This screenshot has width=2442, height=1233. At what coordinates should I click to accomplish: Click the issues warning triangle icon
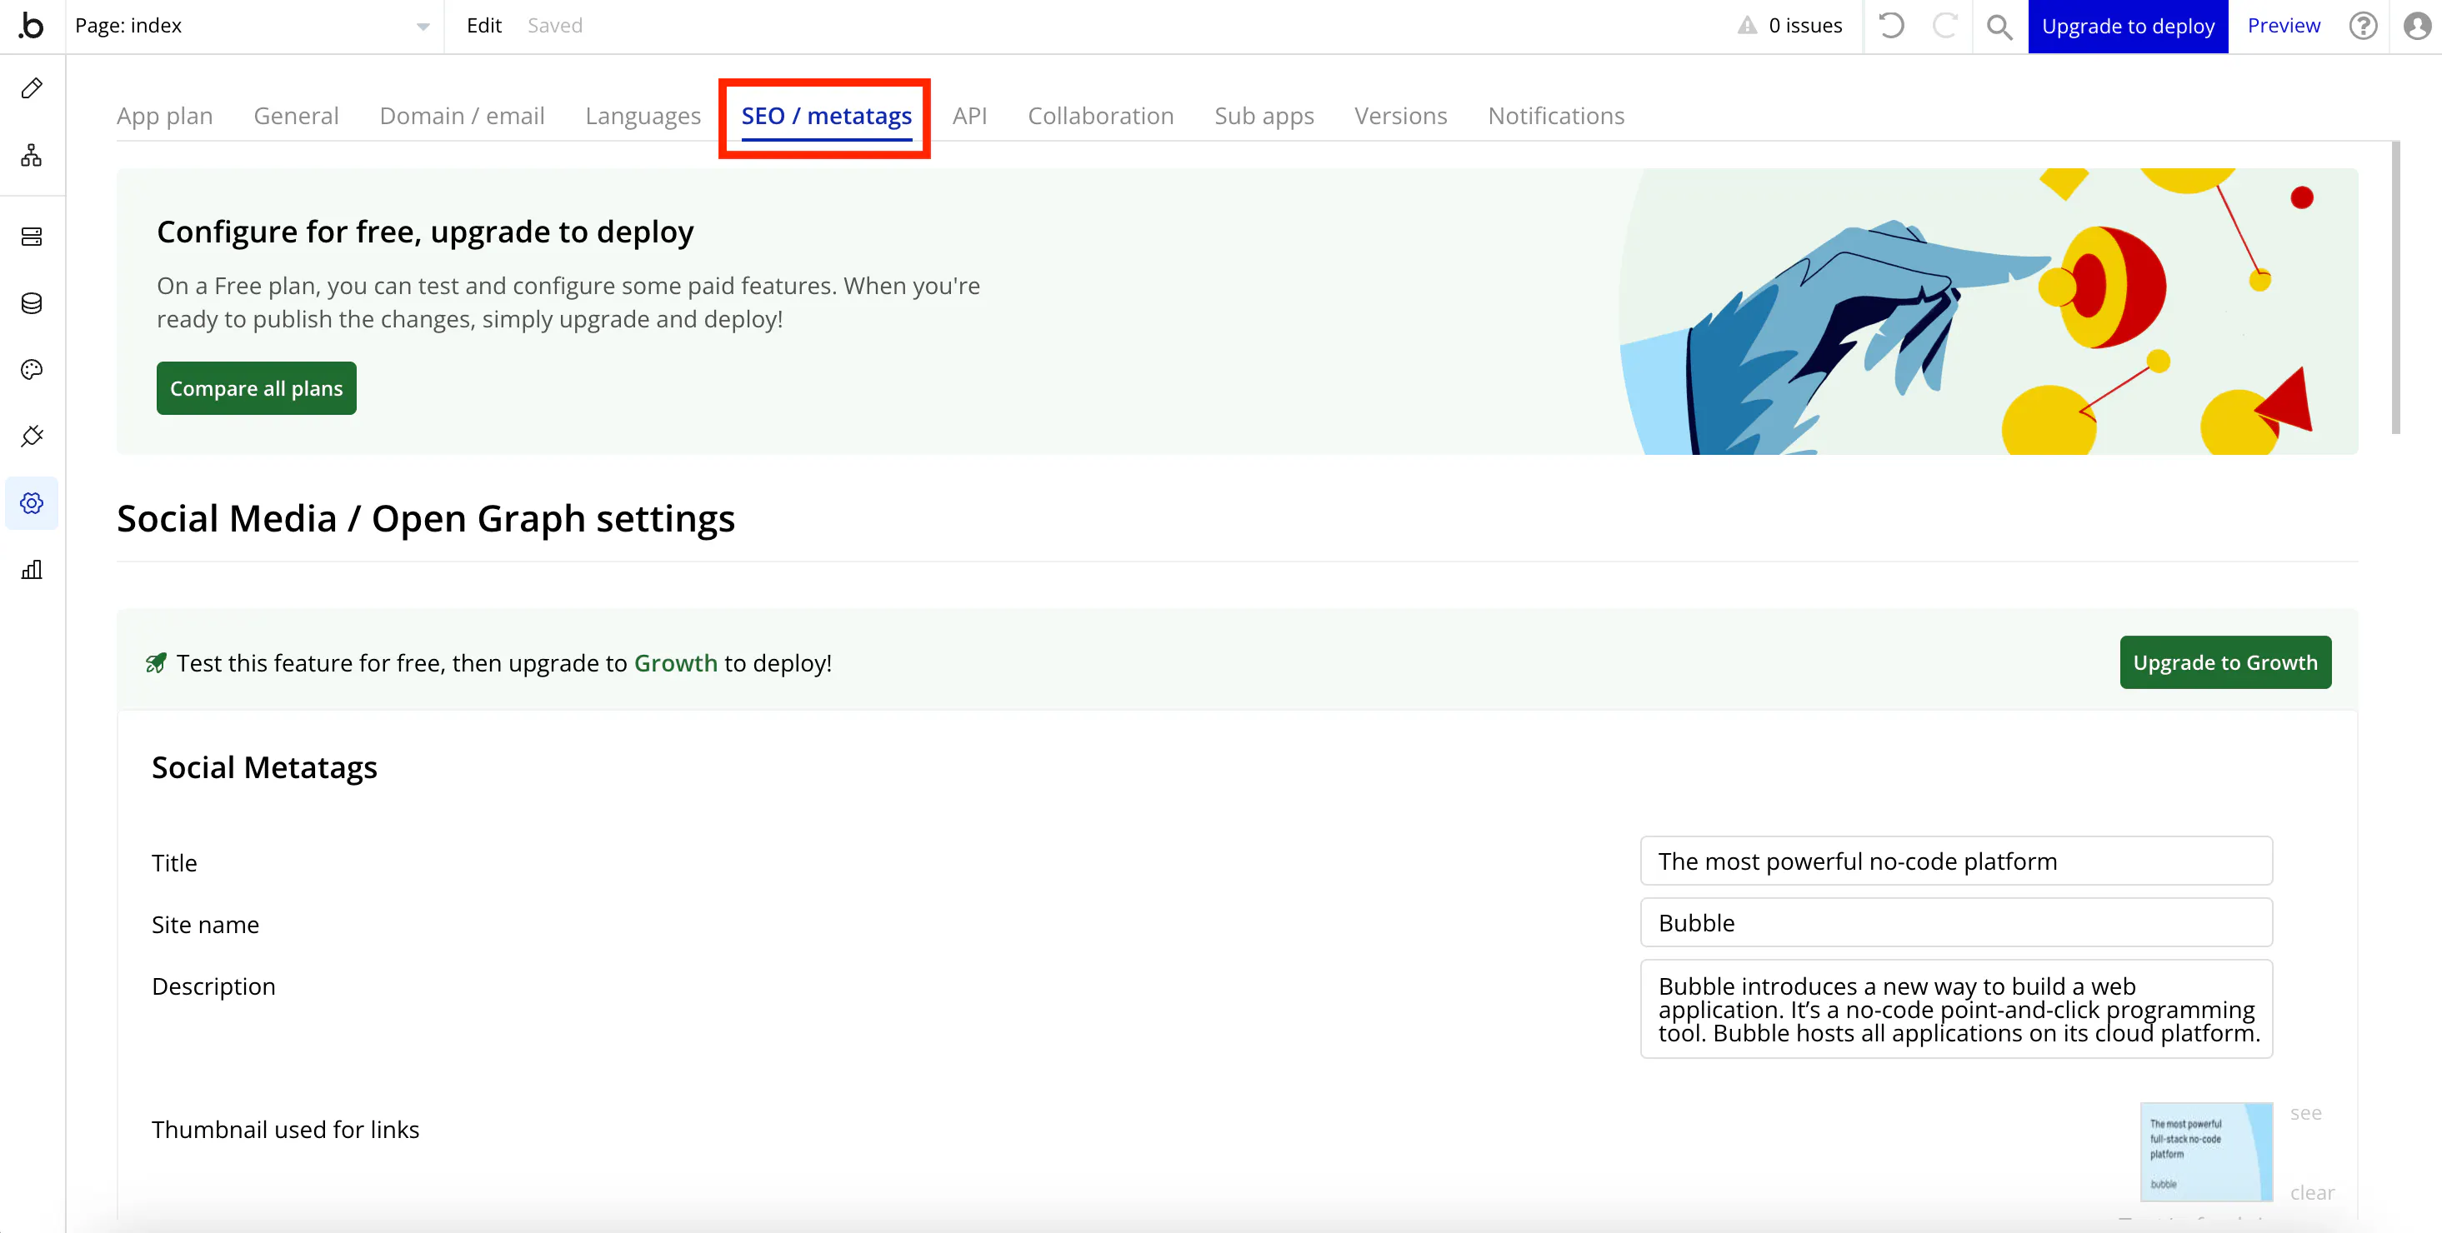pyautogui.click(x=1747, y=26)
